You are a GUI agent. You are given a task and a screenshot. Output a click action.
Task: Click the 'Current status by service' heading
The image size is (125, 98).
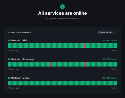(x=19, y=32)
